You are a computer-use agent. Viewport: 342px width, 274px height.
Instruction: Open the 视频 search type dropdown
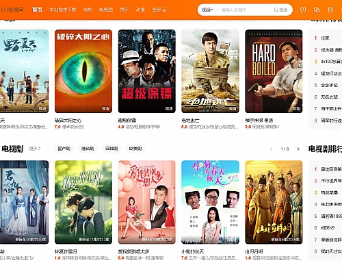207,10
